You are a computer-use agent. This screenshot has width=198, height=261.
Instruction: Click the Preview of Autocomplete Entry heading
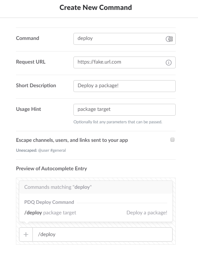[x=51, y=168]
